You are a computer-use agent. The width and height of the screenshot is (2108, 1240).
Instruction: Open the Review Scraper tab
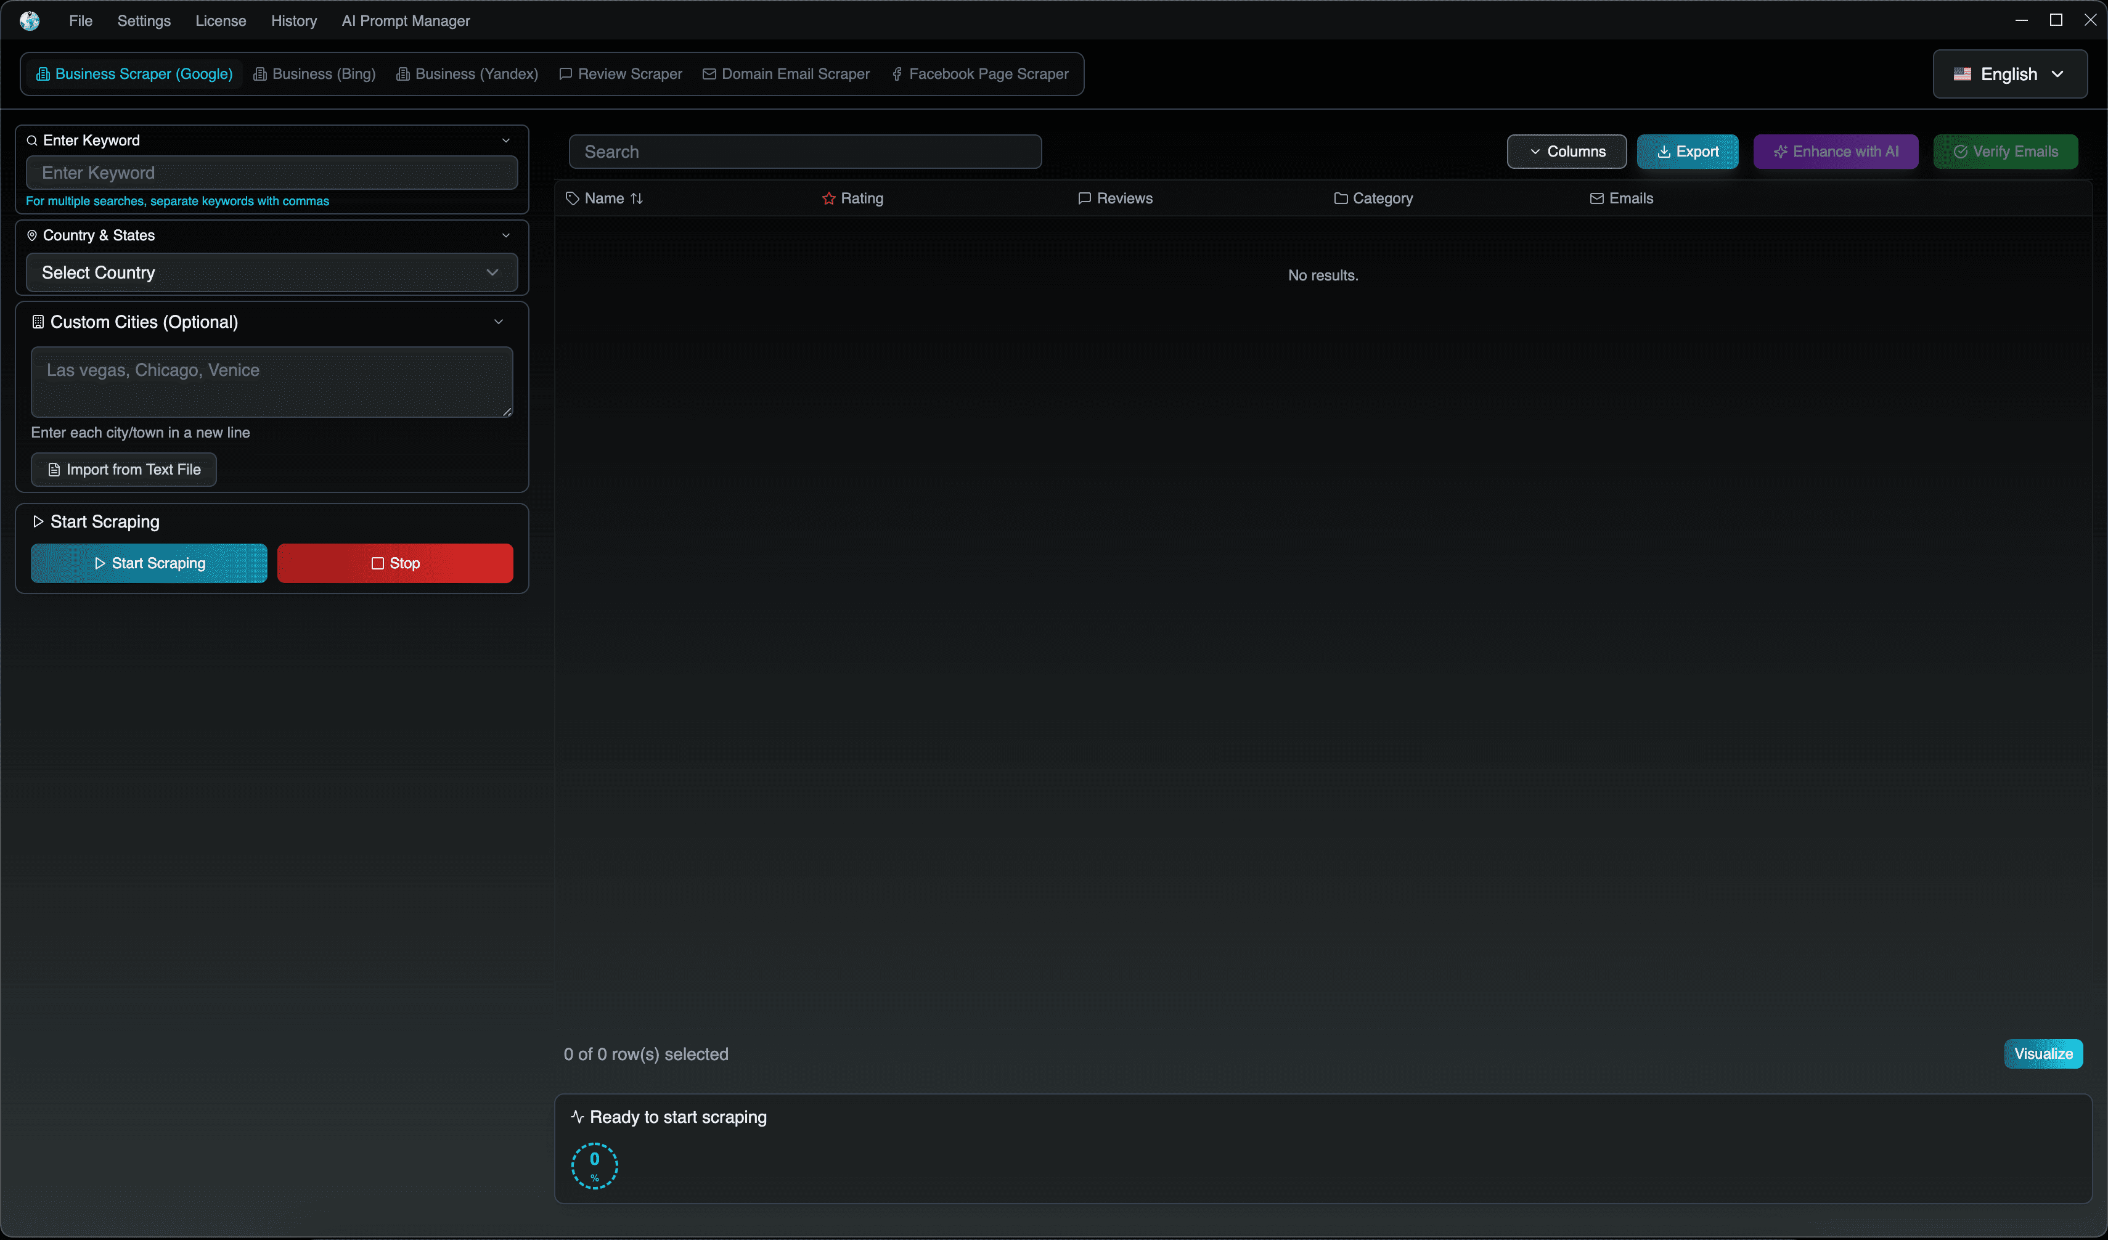coord(621,75)
